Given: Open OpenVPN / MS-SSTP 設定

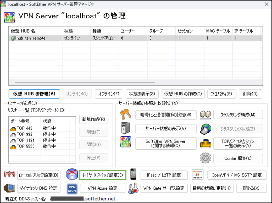Looking at the screenshot, I should (x=237, y=175).
